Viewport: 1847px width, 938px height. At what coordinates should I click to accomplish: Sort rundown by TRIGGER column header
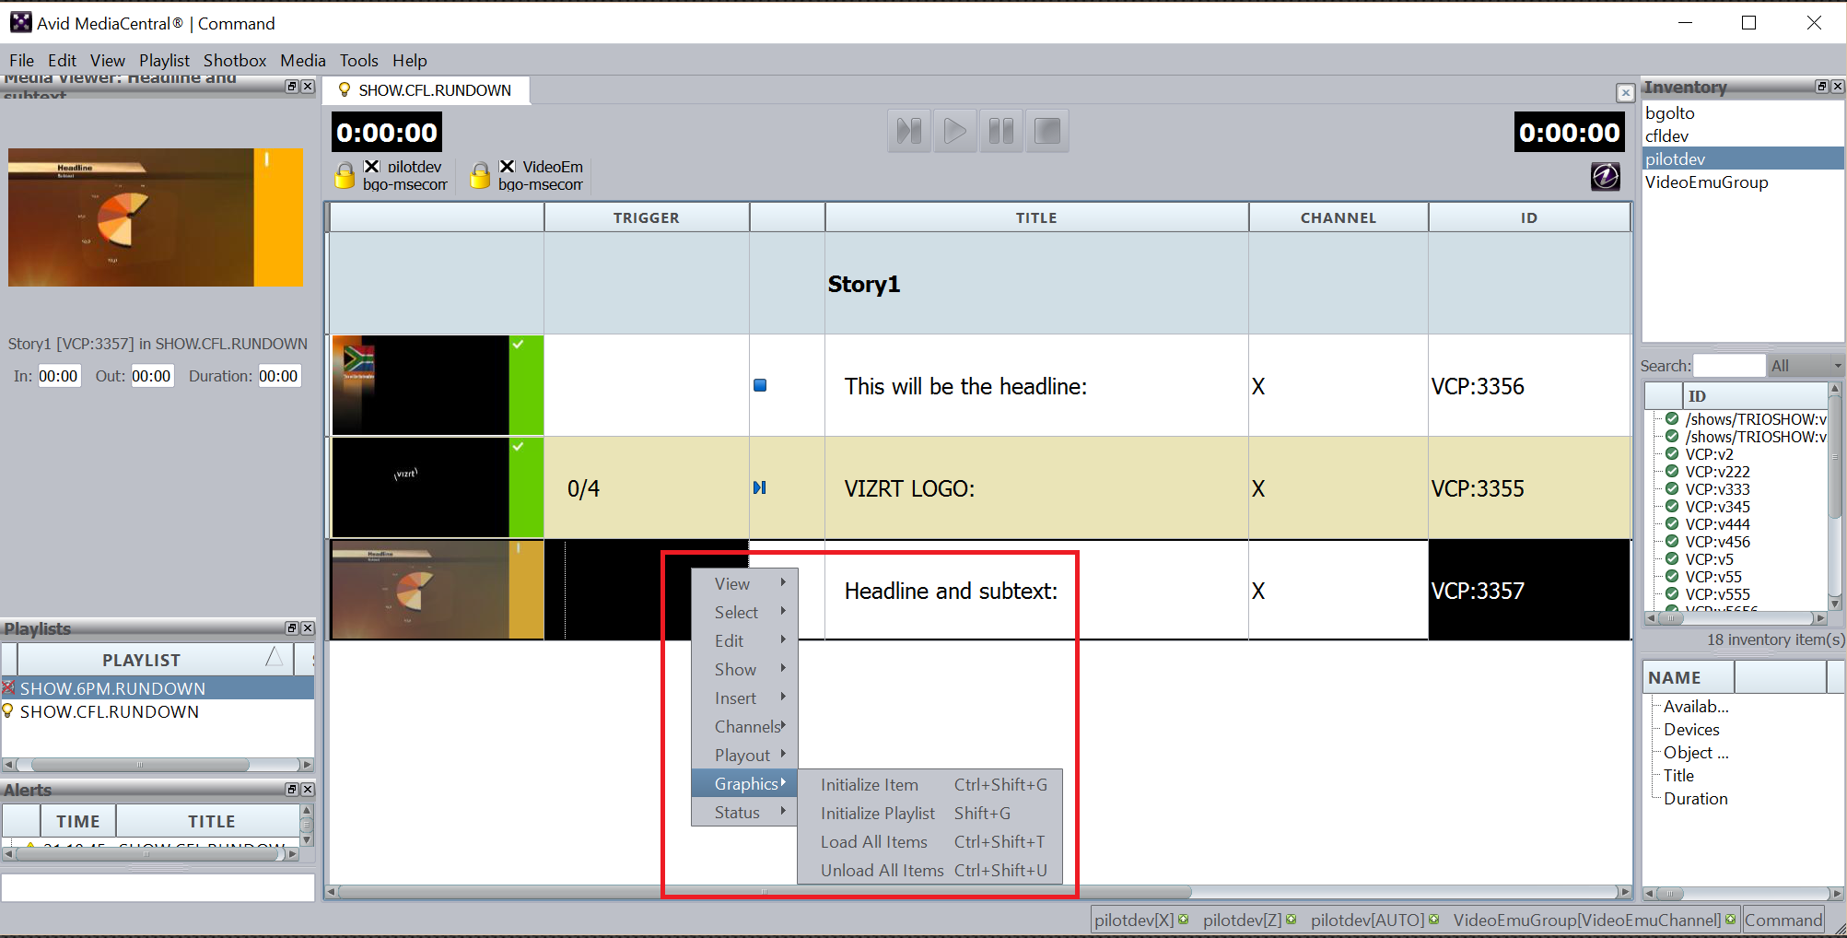647,217
